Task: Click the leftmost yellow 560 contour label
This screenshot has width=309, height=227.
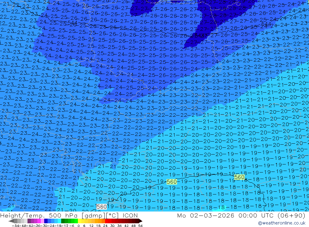Action: [x=171, y=181]
